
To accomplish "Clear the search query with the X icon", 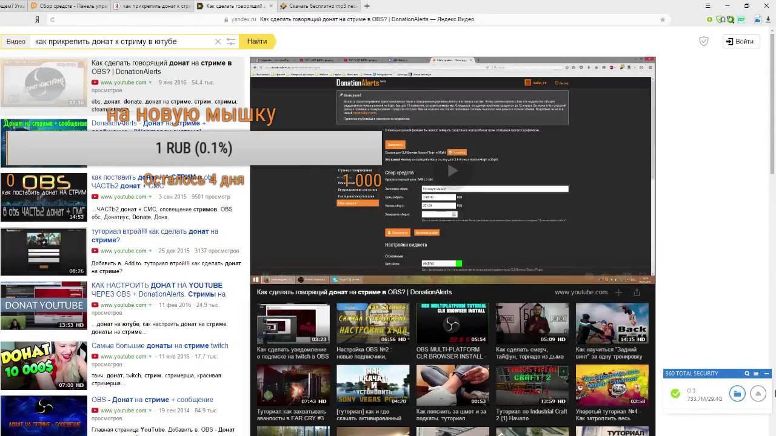I will (218, 41).
